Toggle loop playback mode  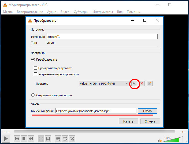point(65,139)
